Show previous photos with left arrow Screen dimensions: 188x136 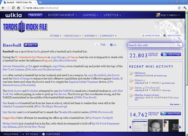pyautogui.click(x=130, y=127)
